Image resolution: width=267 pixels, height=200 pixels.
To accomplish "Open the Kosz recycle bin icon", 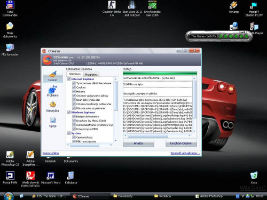I will pos(254,178).
